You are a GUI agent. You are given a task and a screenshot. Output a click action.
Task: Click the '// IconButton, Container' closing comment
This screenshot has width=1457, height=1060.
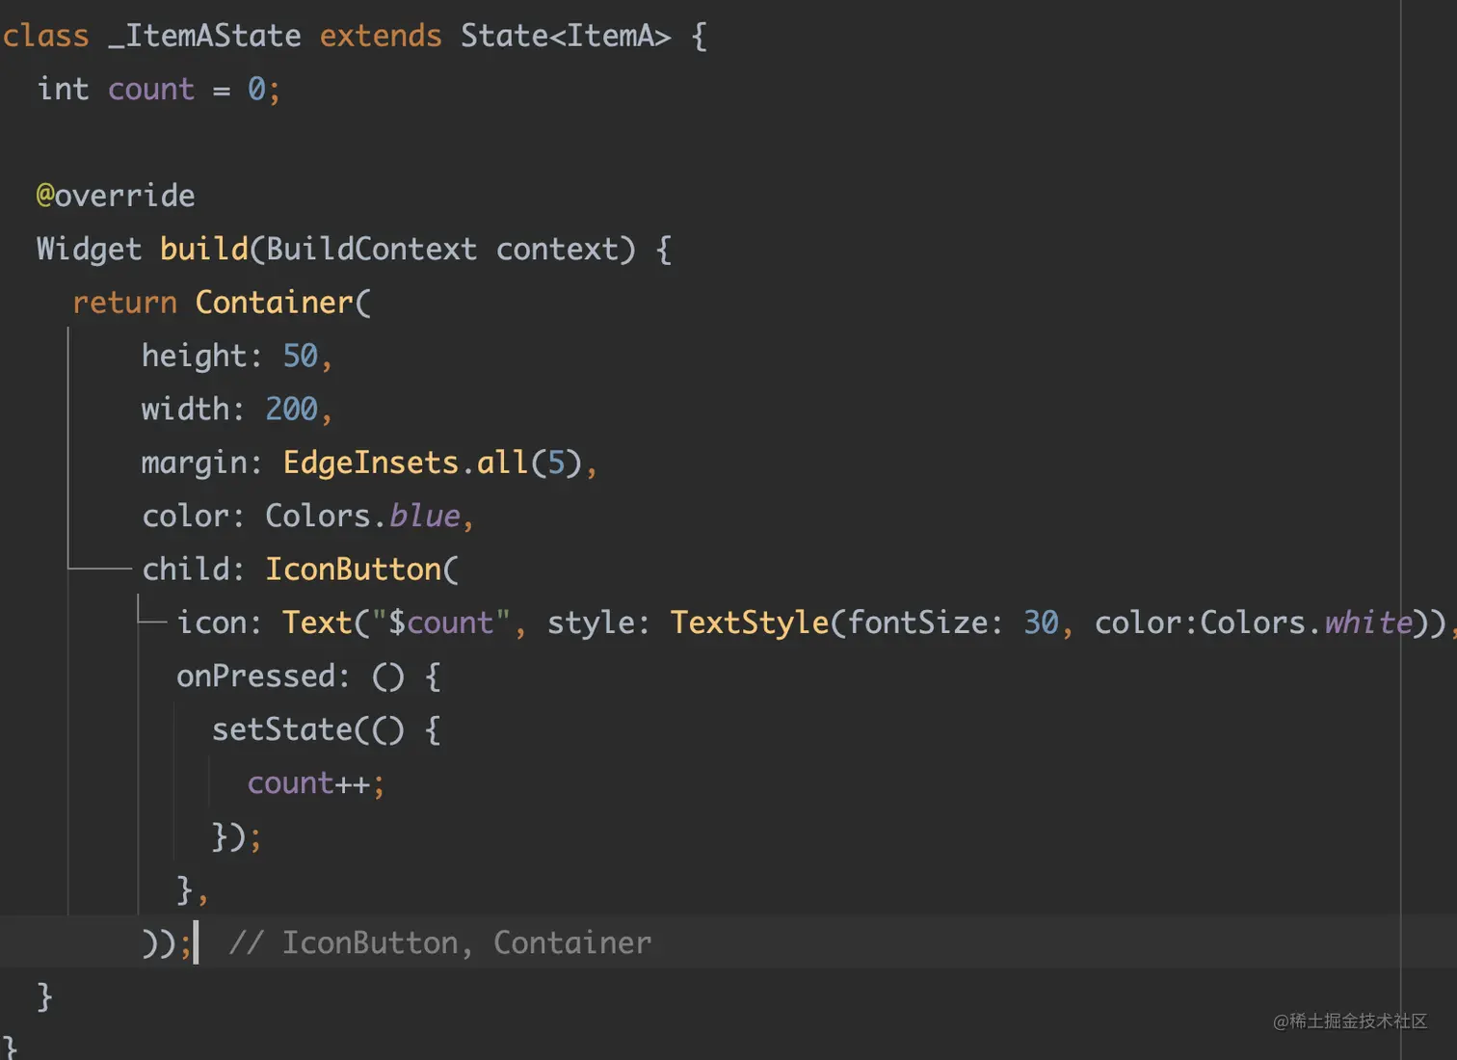pos(440,942)
